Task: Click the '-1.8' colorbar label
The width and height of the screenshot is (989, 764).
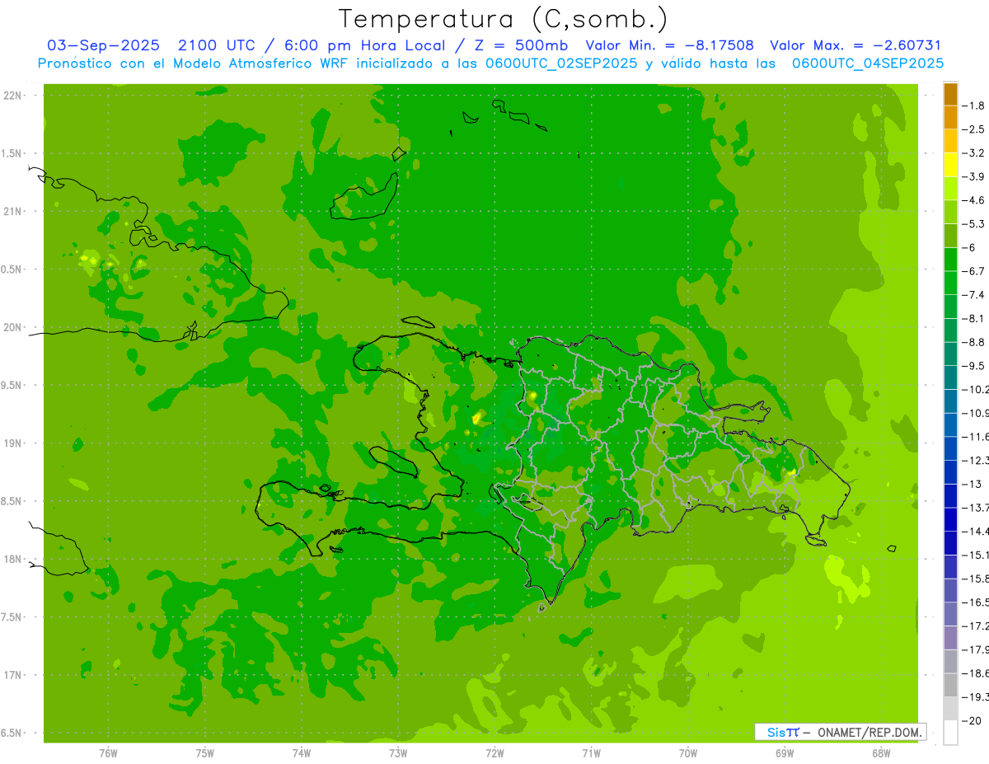Action: 973,105
